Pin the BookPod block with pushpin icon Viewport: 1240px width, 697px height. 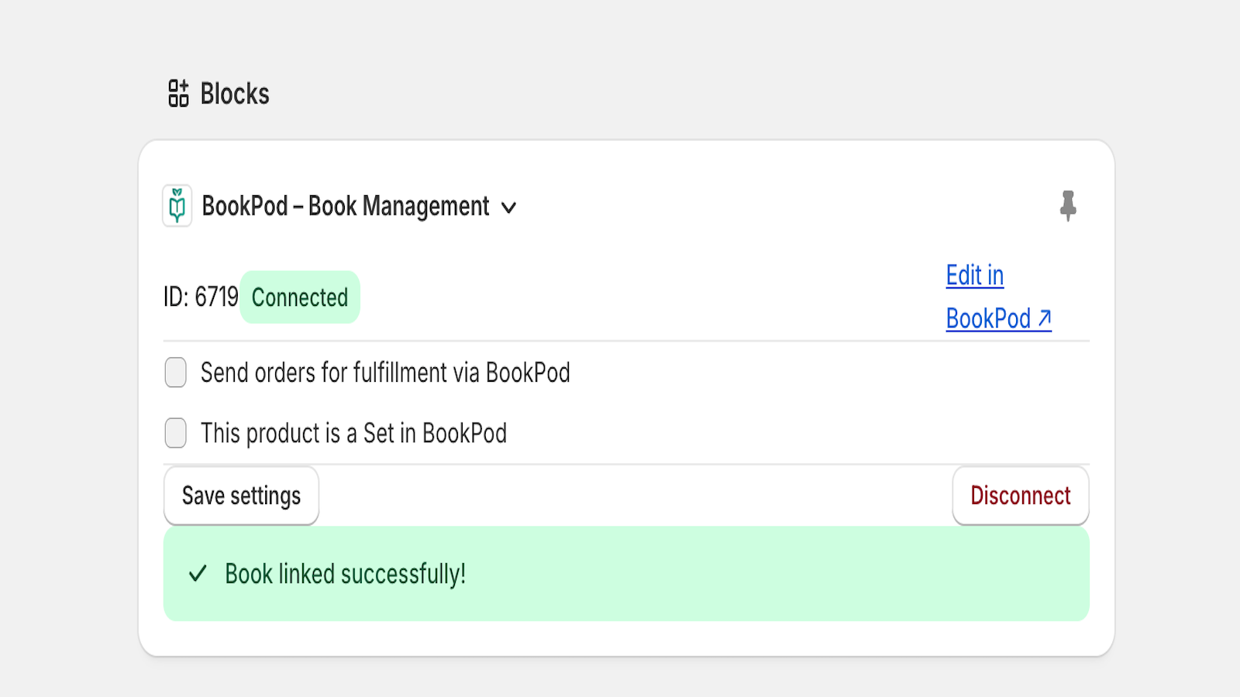tap(1068, 206)
